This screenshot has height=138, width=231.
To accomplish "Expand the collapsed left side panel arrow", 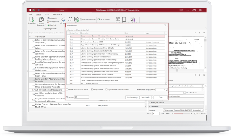I will (x=28, y=71).
